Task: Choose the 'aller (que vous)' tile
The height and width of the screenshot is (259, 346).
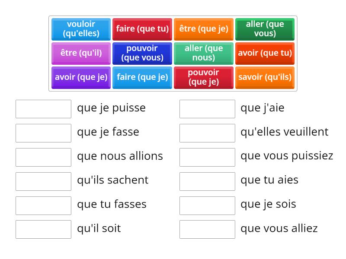Action: pos(265,29)
